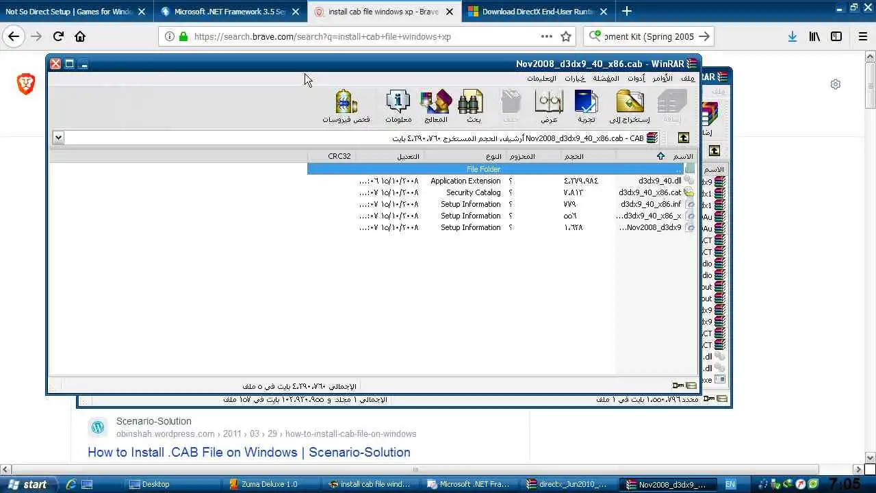Open the Options (خيارات) menu

pyautogui.click(x=575, y=78)
